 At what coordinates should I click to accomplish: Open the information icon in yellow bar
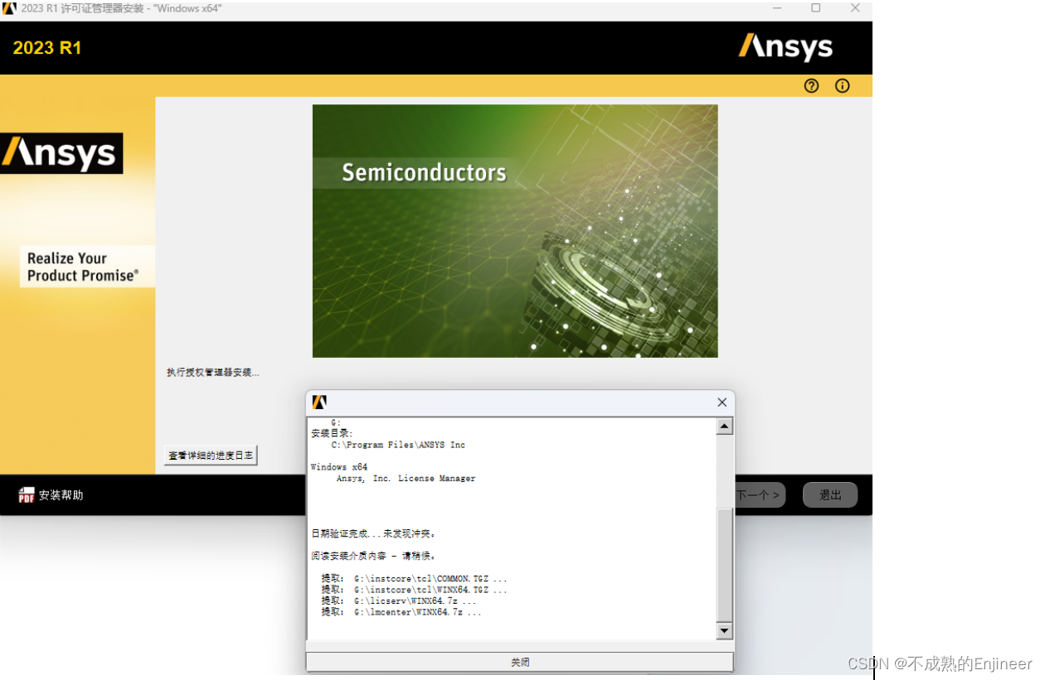[x=842, y=85]
